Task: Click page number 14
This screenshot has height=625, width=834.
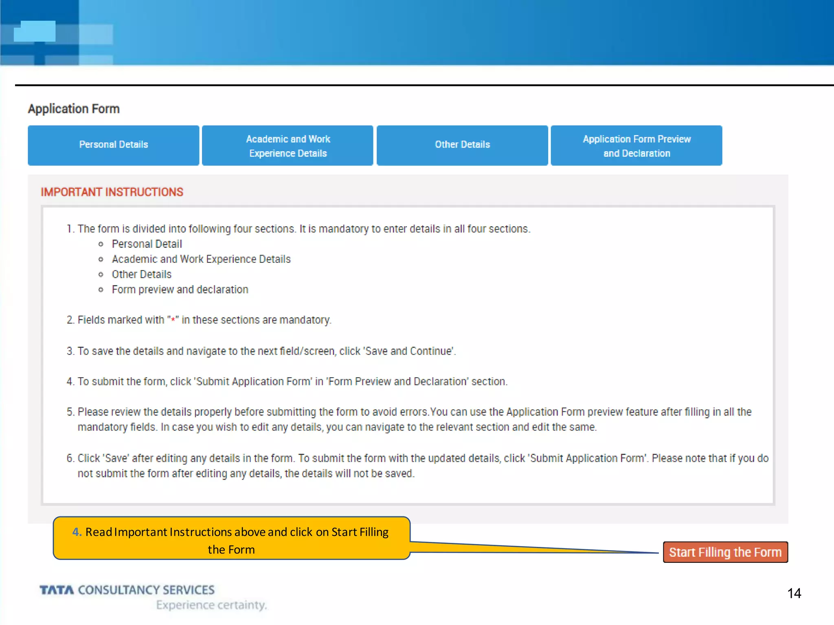Action: [794, 593]
